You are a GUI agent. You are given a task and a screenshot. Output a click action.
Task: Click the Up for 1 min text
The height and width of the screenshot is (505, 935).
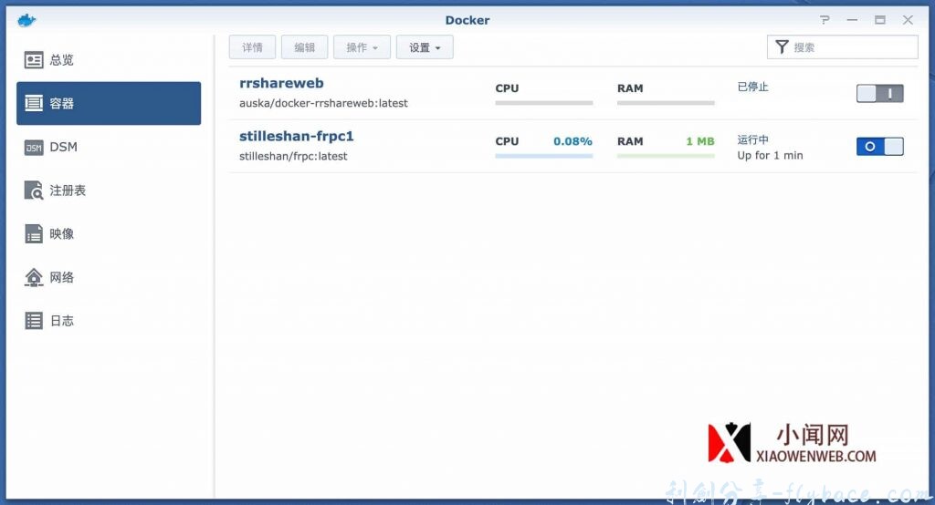[x=770, y=156]
